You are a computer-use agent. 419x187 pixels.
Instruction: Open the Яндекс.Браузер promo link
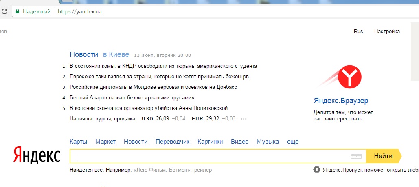click(x=341, y=101)
